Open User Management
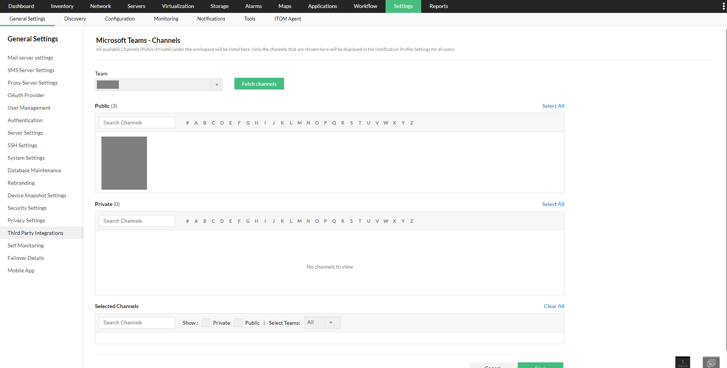Image resolution: width=727 pixels, height=368 pixels. [x=29, y=108]
